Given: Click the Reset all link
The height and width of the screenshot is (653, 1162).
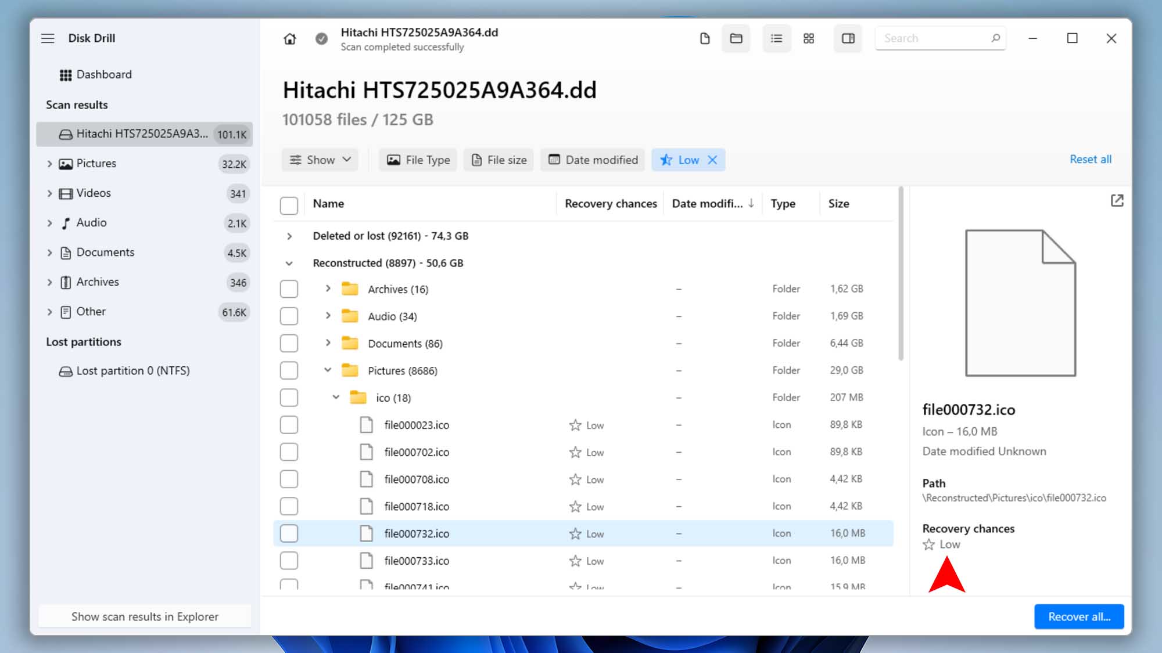Looking at the screenshot, I should (x=1090, y=160).
